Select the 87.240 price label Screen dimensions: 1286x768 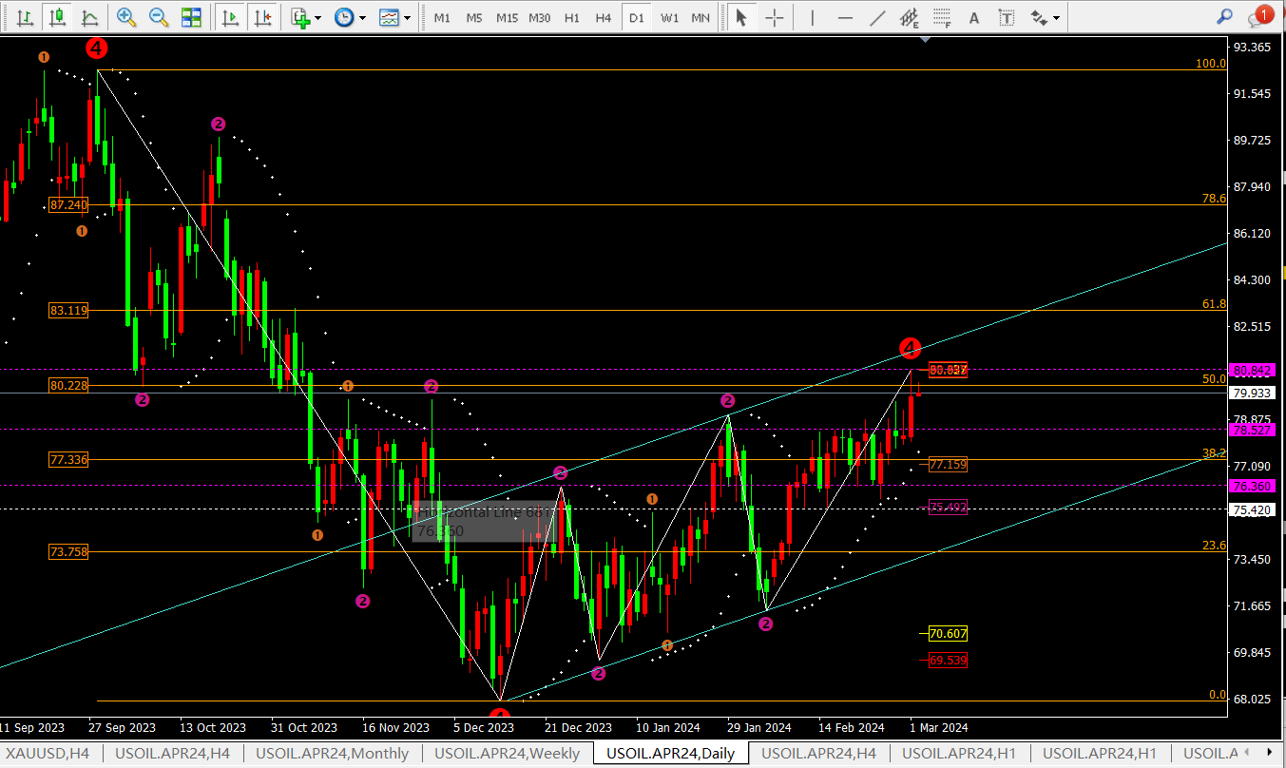(68, 204)
